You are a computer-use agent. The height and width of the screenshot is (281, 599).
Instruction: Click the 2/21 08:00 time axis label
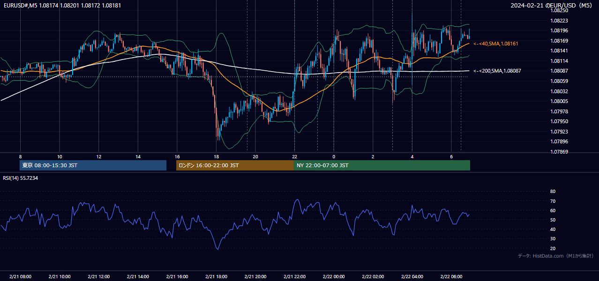pos(20,277)
